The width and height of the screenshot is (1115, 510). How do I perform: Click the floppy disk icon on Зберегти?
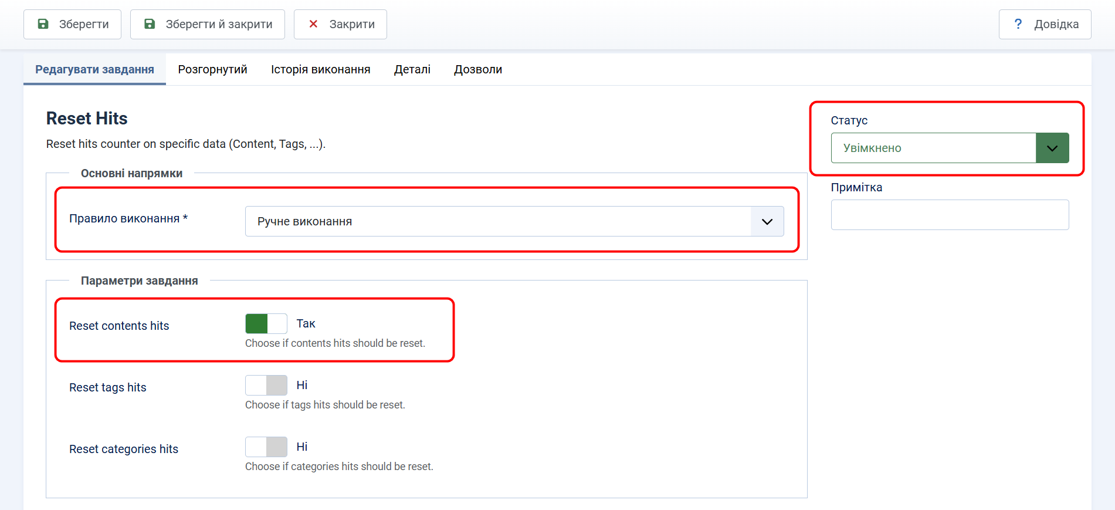click(43, 24)
